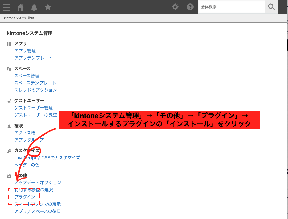The height and width of the screenshot is (219, 288).
Task: Open bookmarks star icon
Action: pos(48,7)
